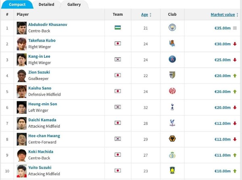Screen dimensions: 242x180
Task: Click Uzbekistan flag in Khusanov's row
Action: (x=118, y=28)
